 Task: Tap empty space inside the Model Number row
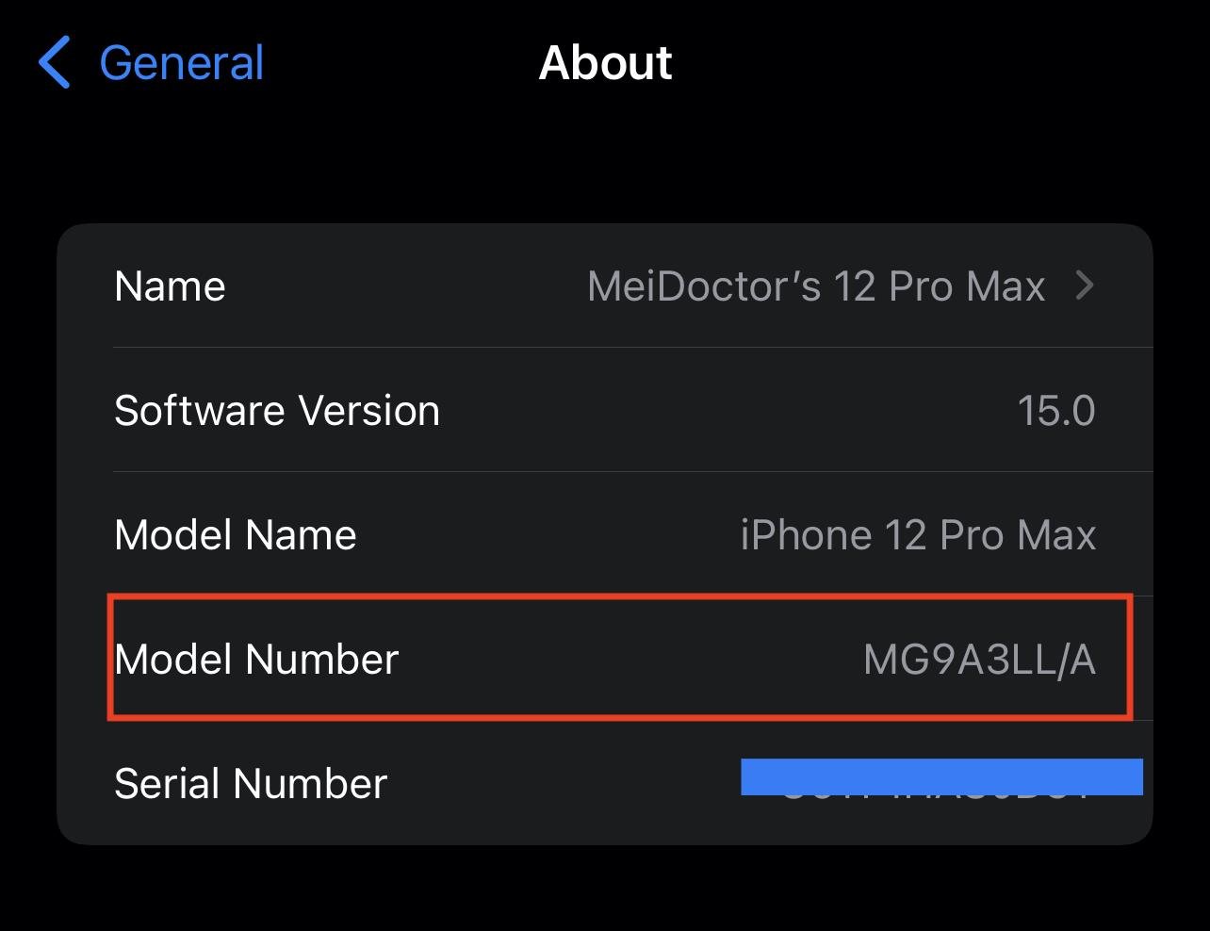coord(631,660)
